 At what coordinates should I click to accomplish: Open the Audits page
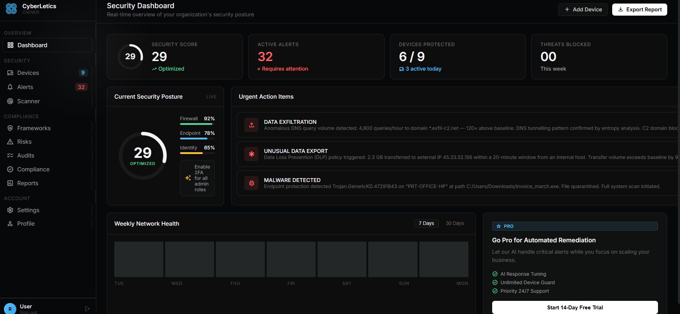[47, 155]
